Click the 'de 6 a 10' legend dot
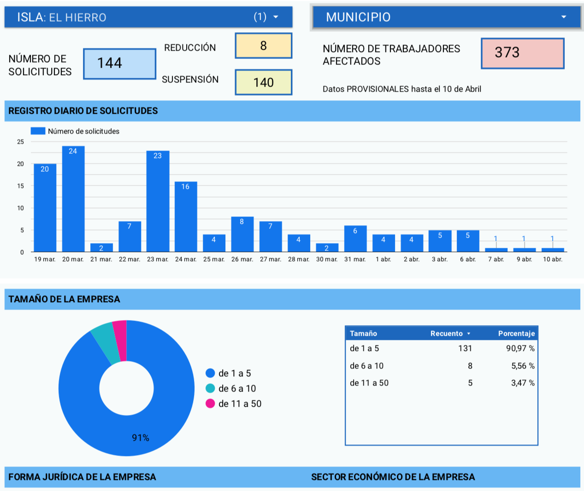 point(210,388)
